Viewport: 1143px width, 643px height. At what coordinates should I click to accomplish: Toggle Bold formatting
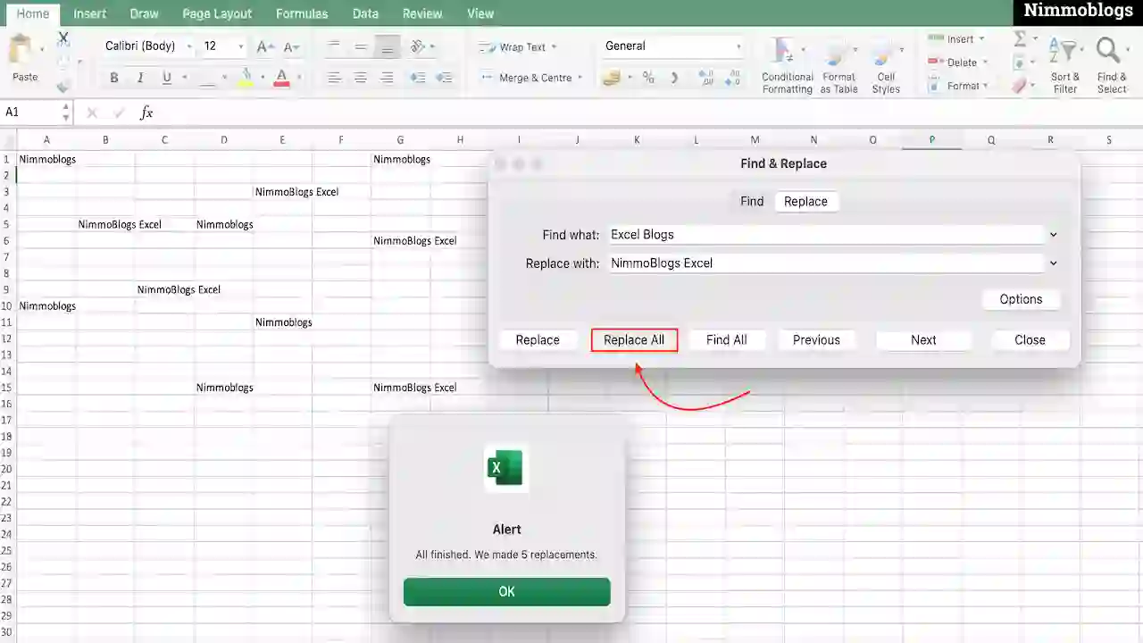[114, 78]
